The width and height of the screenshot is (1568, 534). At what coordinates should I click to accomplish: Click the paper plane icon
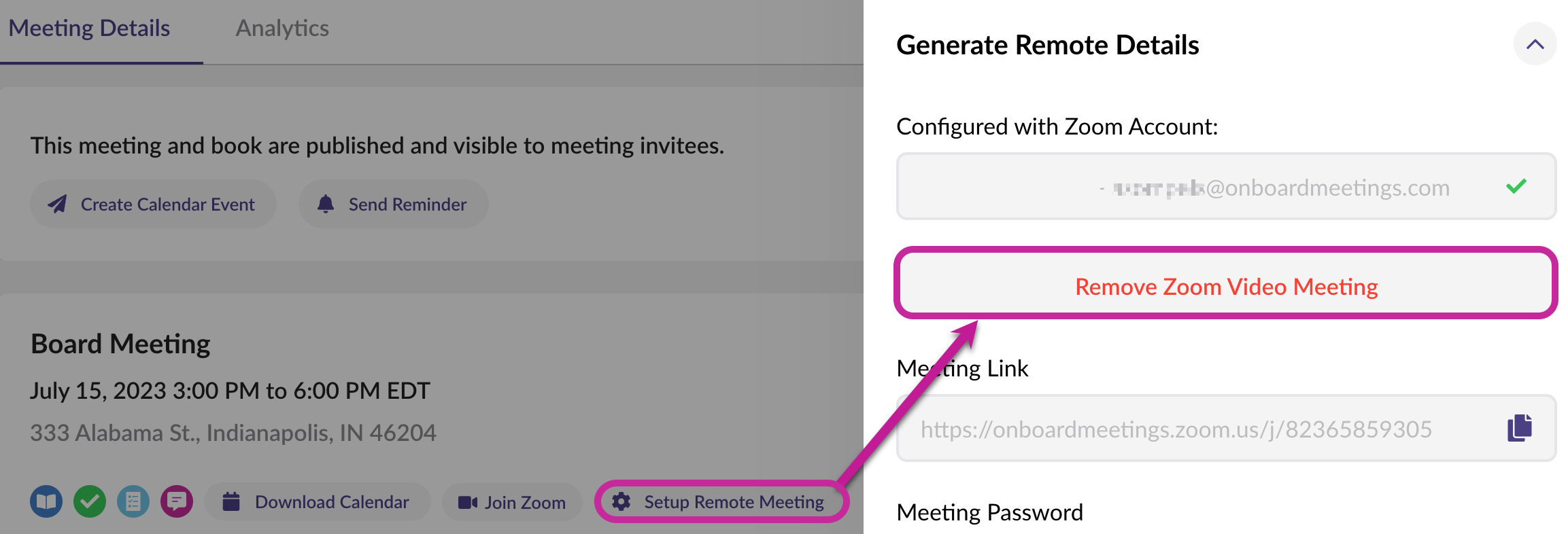(58, 204)
